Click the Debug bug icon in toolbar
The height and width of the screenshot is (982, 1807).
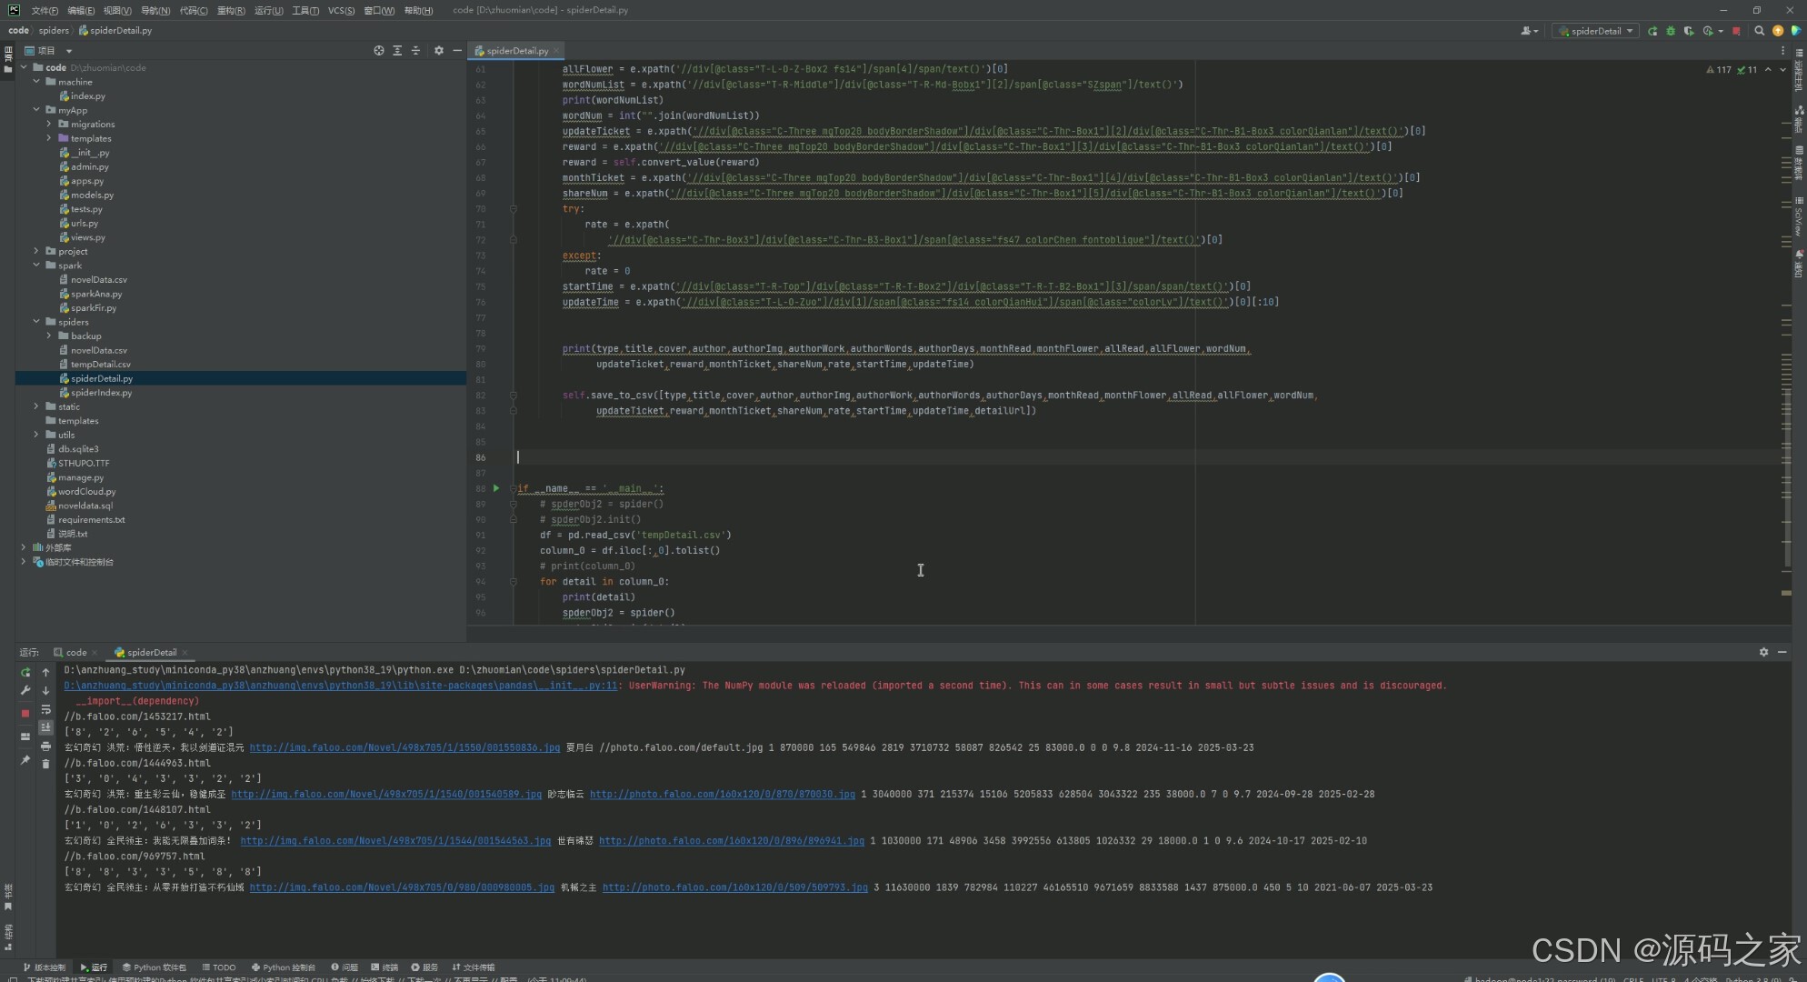pos(1670,31)
